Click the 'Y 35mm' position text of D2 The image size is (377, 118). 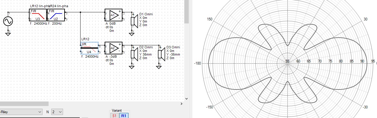(x=146, y=54)
